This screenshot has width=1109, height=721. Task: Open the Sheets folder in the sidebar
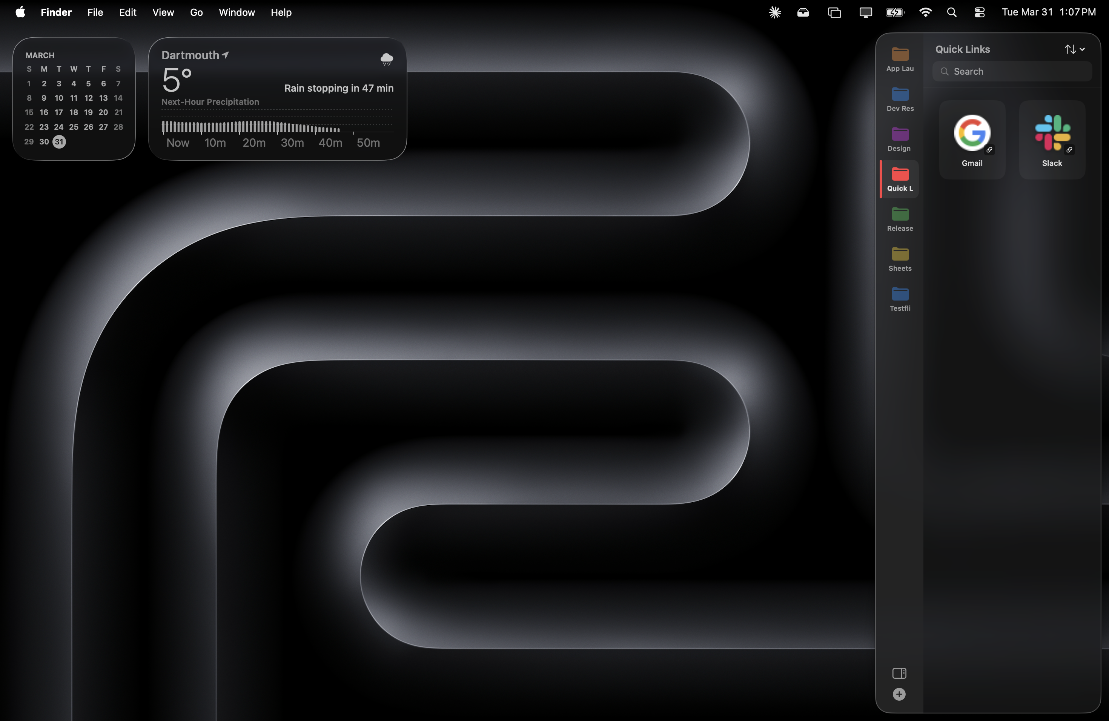(899, 259)
